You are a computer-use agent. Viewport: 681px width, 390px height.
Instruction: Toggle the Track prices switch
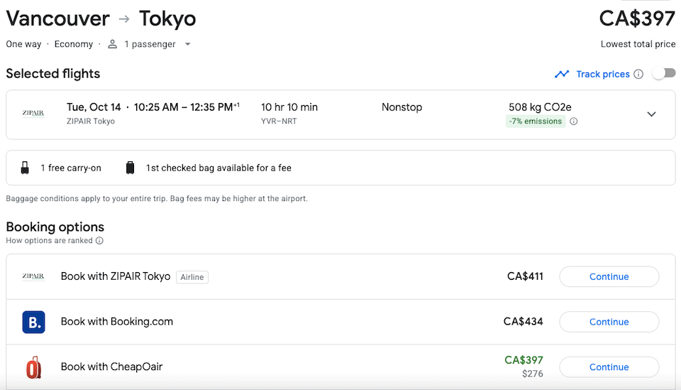(x=664, y=73)
